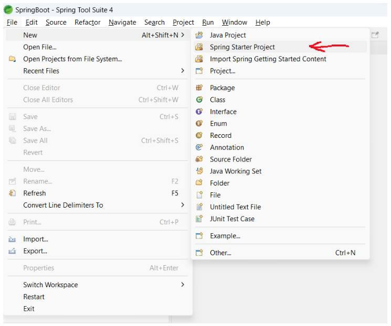Open the Project menu

(183, 23)
